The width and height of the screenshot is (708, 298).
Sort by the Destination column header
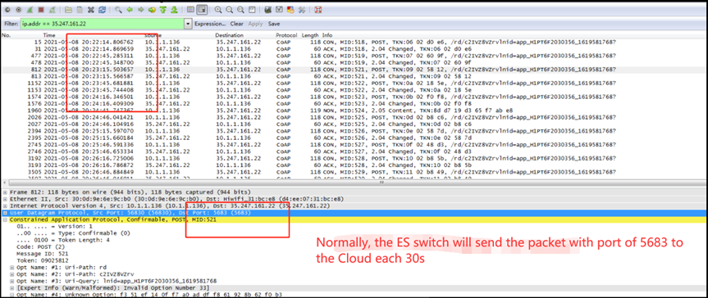tap(229, 34)
